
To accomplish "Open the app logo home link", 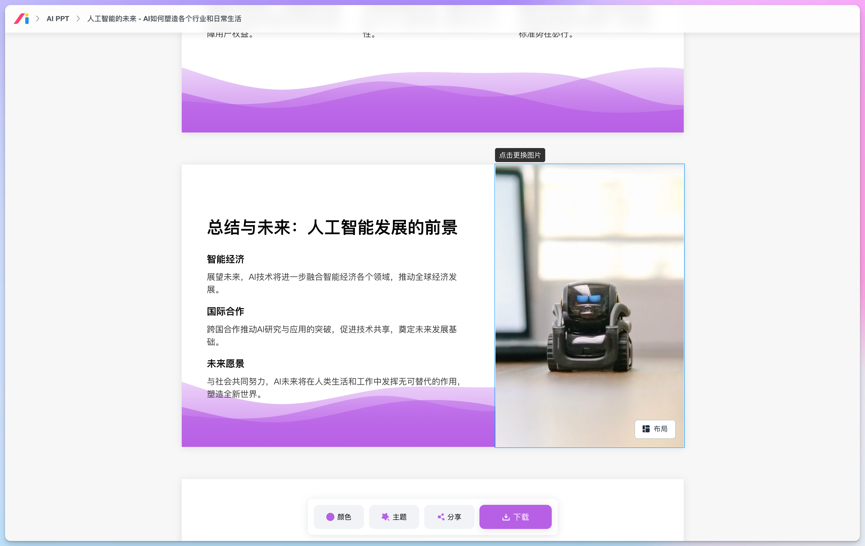I will point(21,18).
